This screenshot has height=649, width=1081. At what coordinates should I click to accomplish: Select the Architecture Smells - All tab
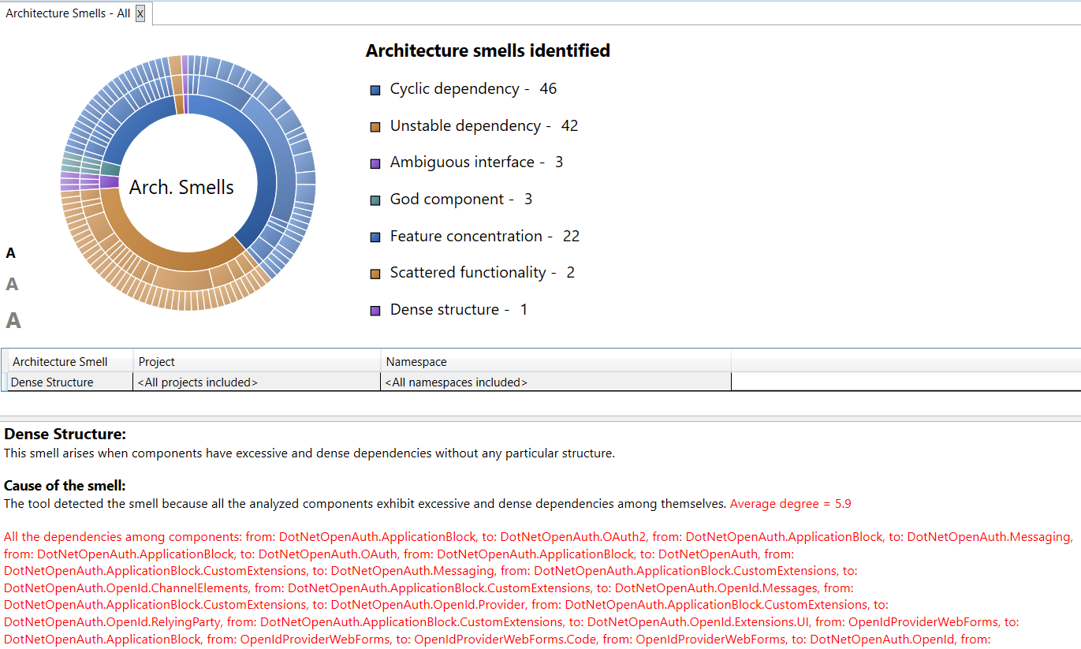tap(68, 13)
